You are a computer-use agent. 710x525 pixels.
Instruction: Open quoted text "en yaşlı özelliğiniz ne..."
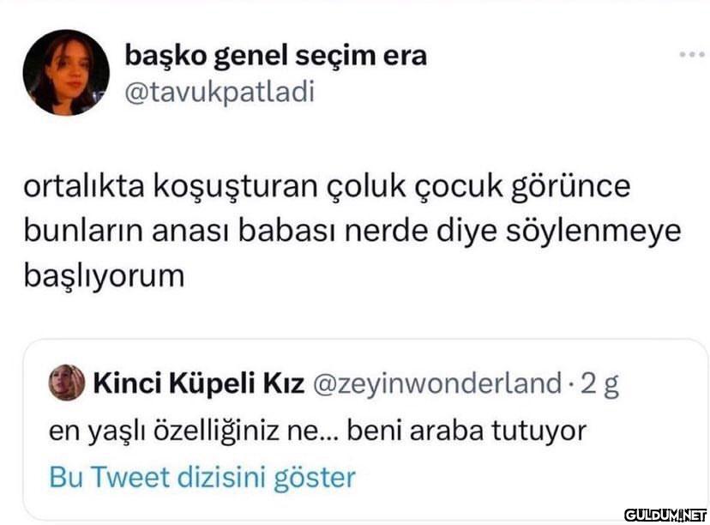pos(195,430)
